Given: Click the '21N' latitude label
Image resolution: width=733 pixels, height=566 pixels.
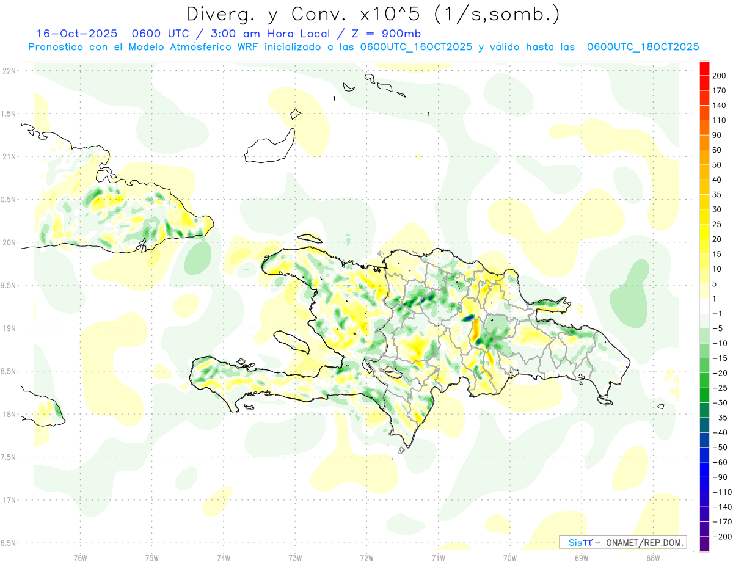Looking at the screenshot, I should [9, 156].
